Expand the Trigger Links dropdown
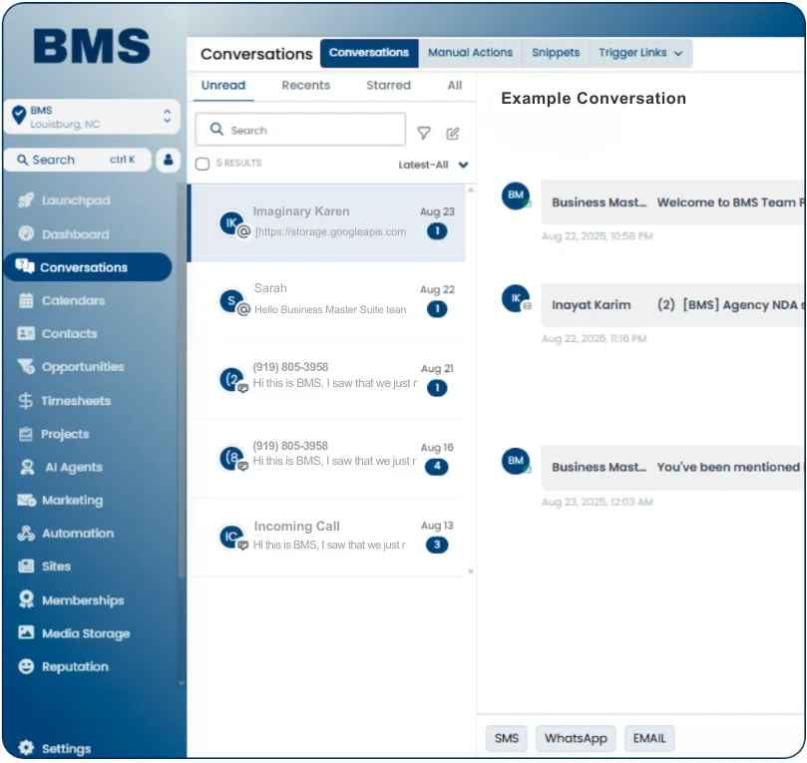The height and width of the screenshot is (763, 807). [x=640, y=53]
